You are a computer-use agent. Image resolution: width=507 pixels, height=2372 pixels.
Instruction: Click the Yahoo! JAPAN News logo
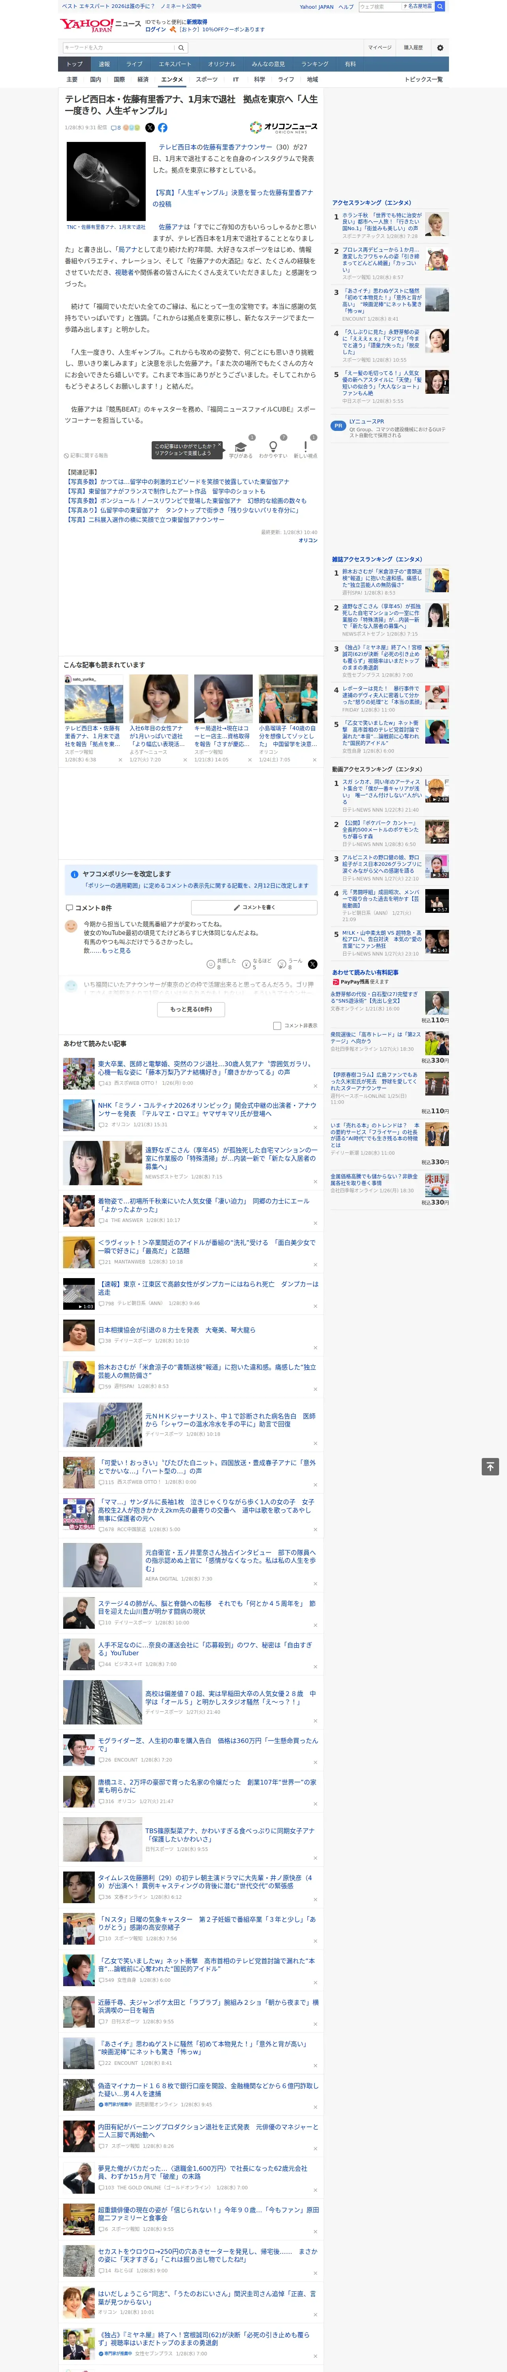coord(100,25)
